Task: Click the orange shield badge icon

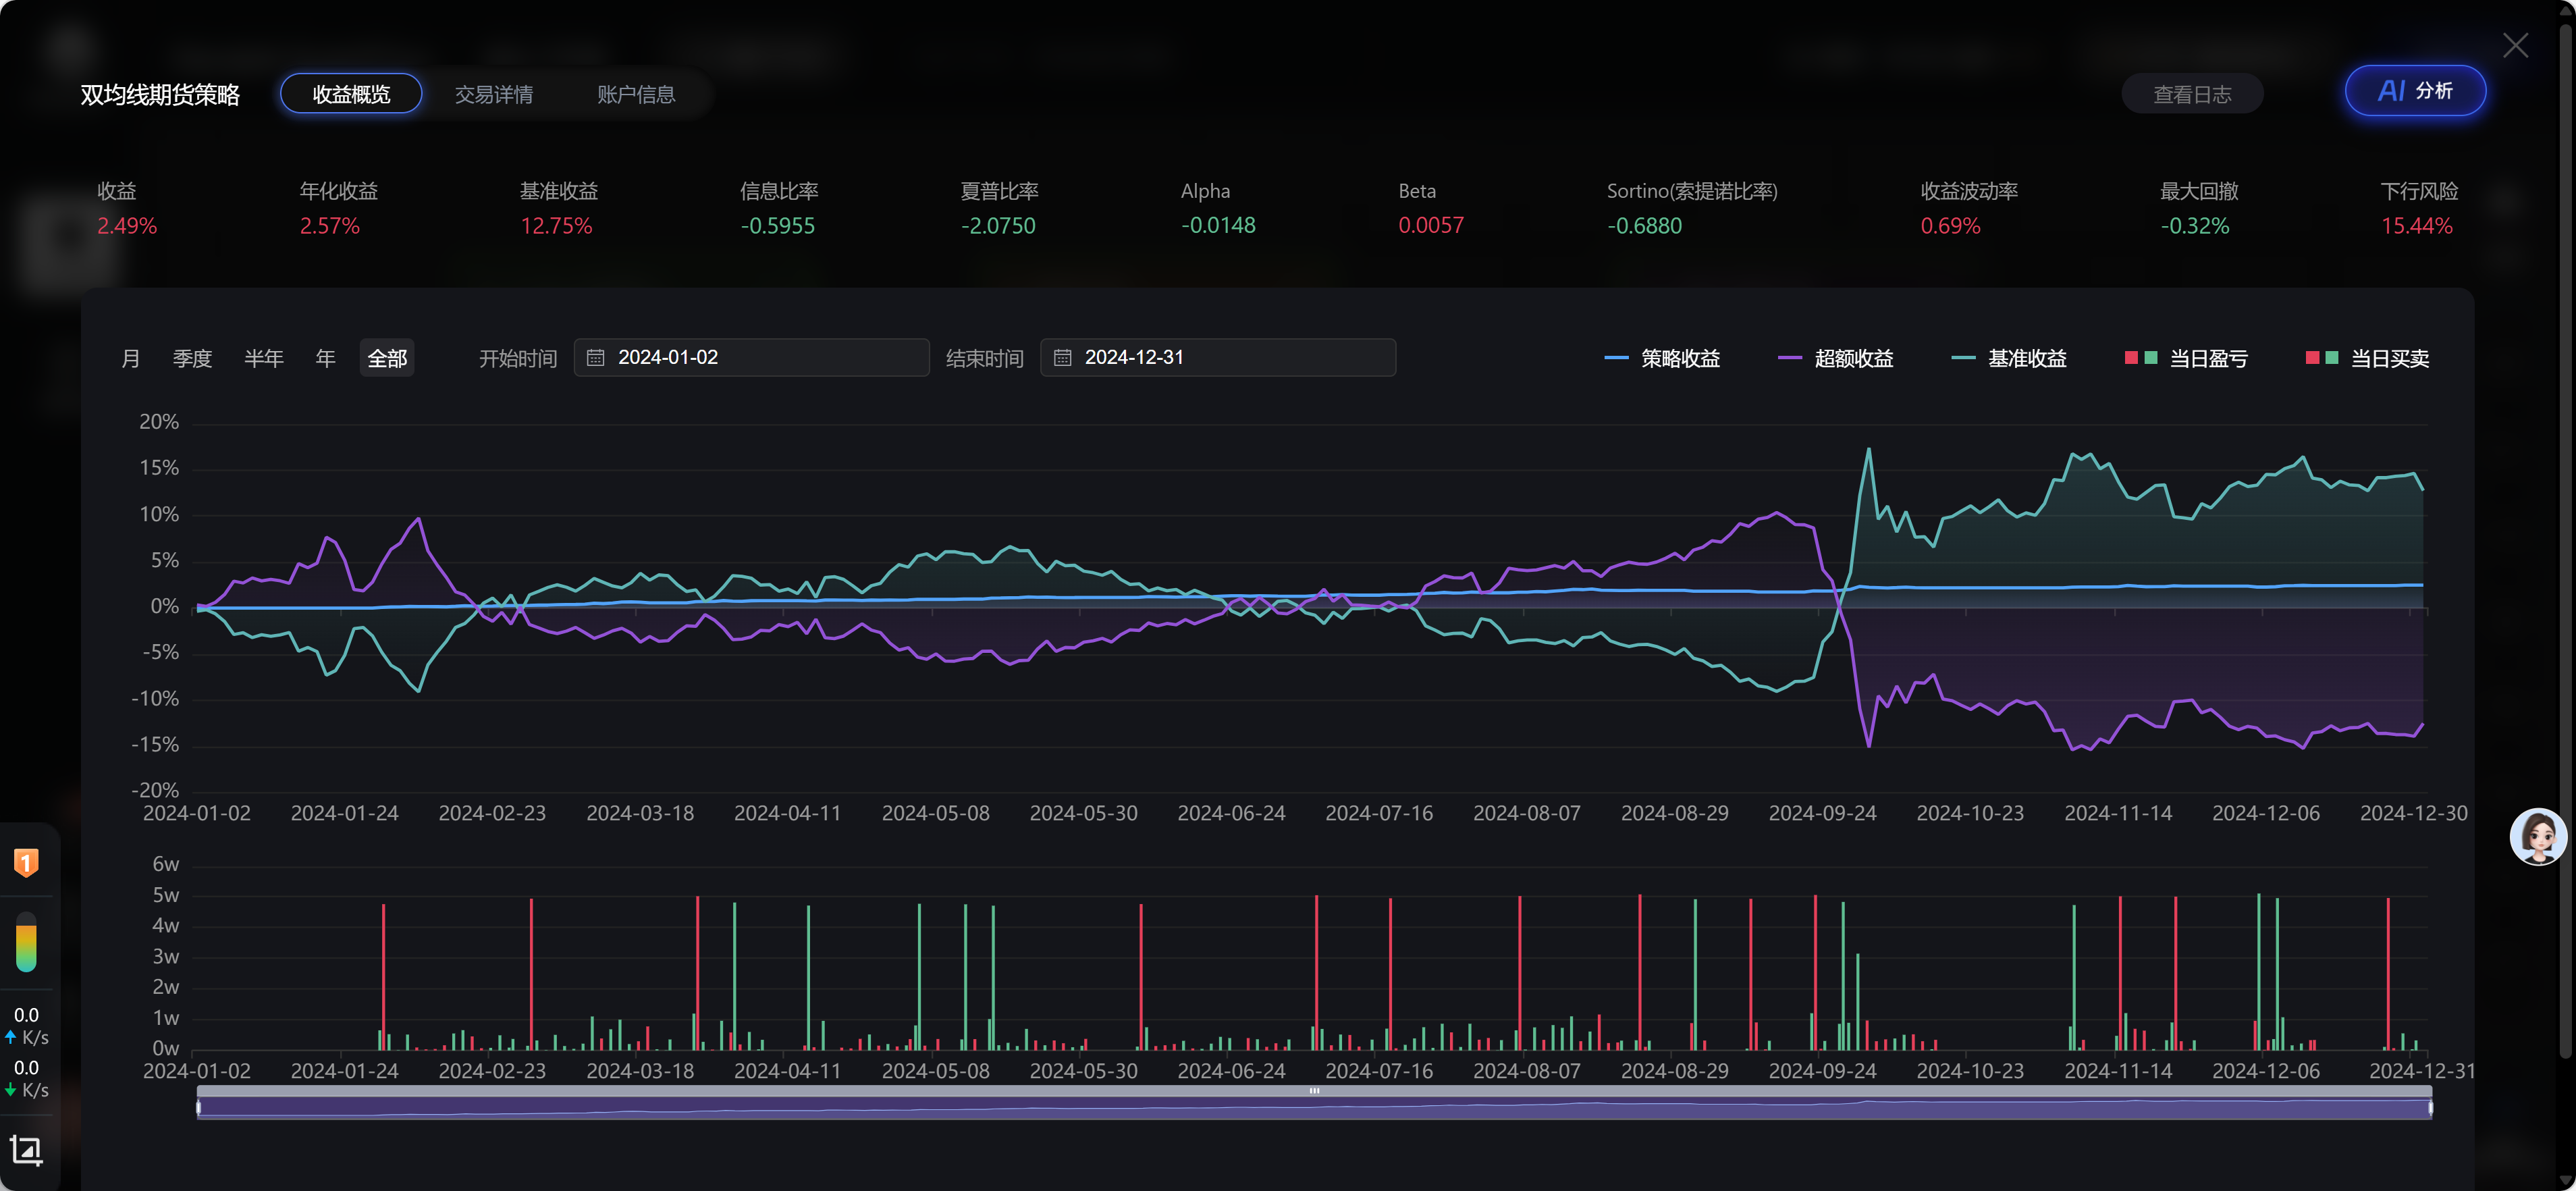Action: point(26,862)
